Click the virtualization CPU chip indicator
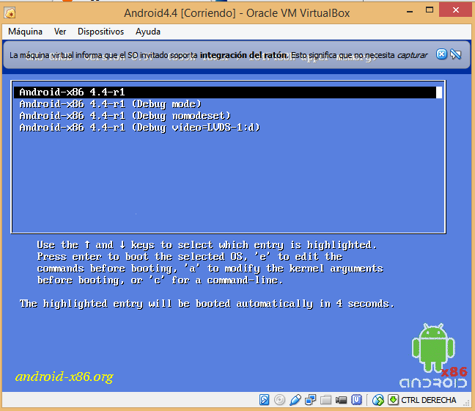475x411 pixels. 356,400
